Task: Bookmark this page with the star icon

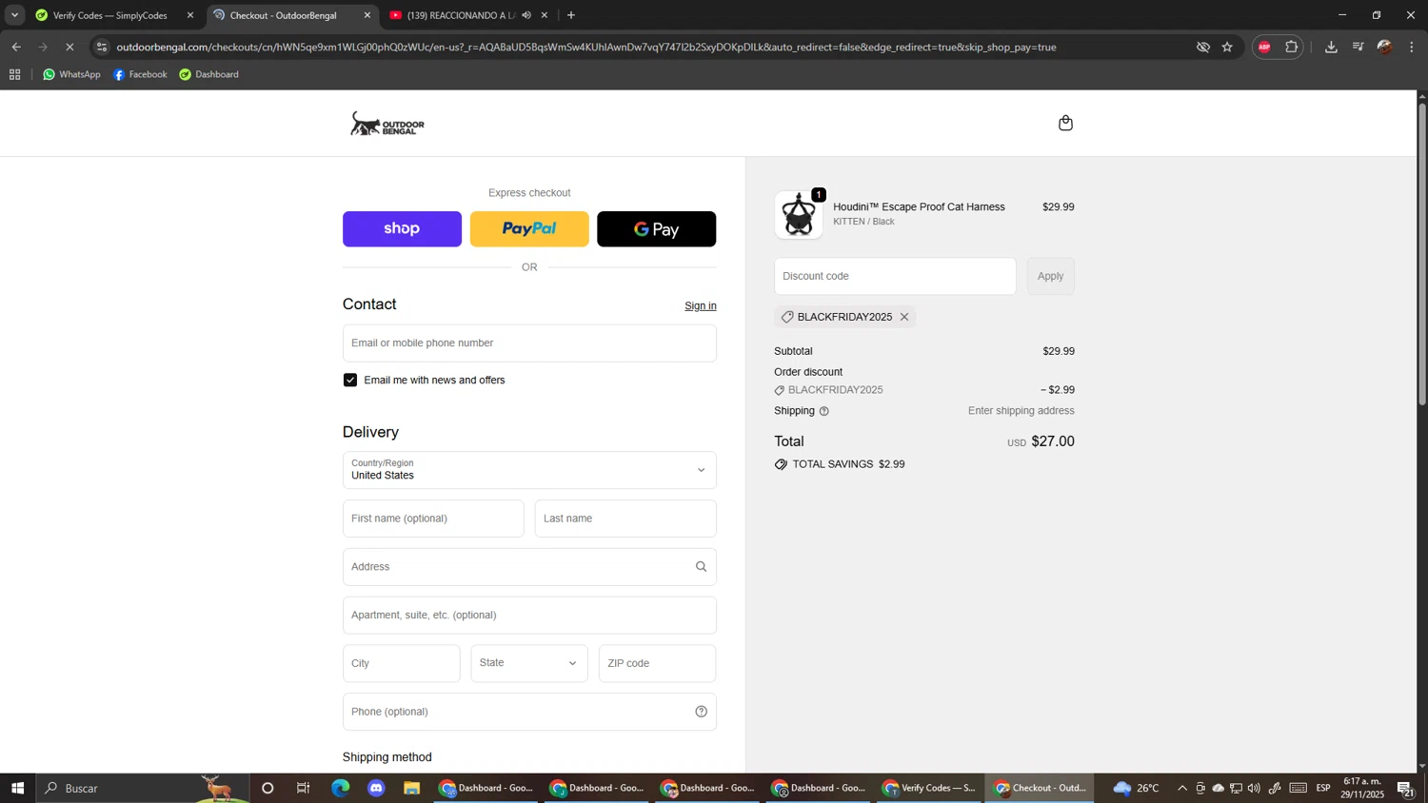Action: pyautogui.click(x=1227, y=47)
